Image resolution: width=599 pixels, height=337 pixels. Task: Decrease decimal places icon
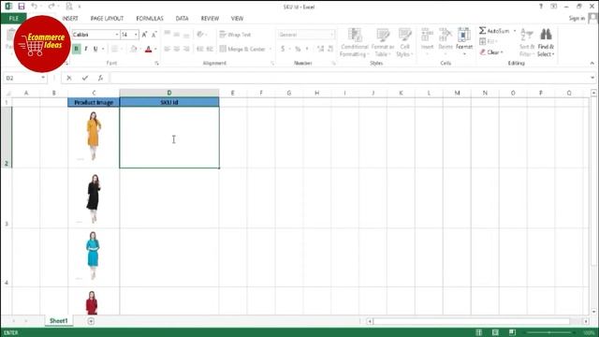[x=330, y=49]
